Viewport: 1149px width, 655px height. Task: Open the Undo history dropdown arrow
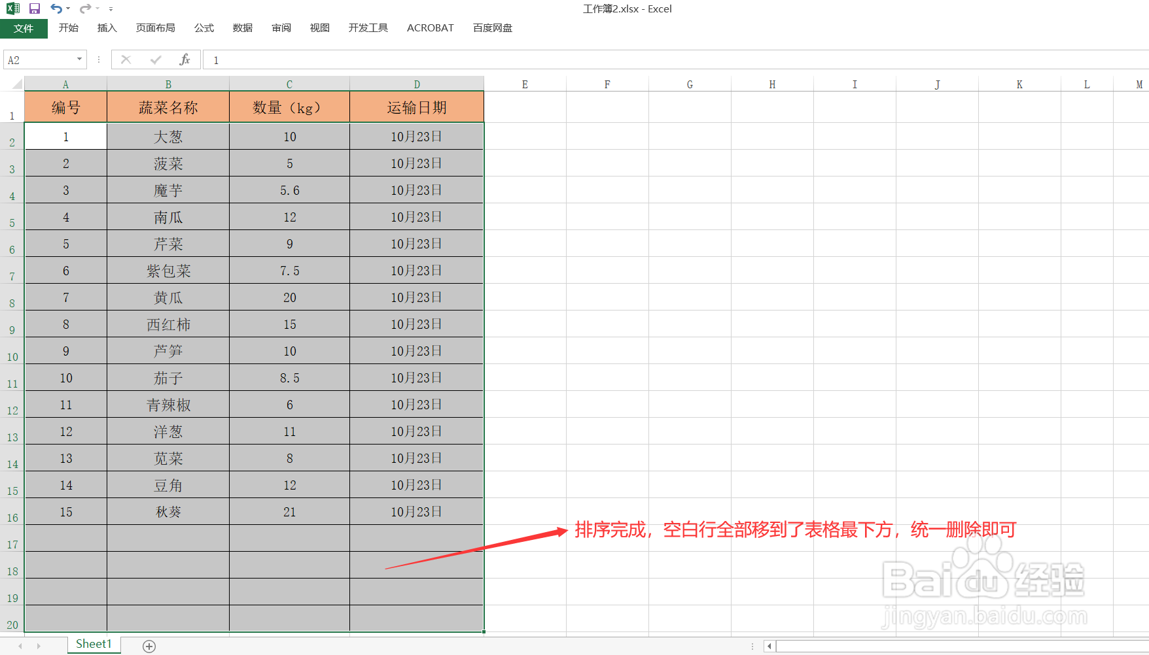click(x=68, y=8)
